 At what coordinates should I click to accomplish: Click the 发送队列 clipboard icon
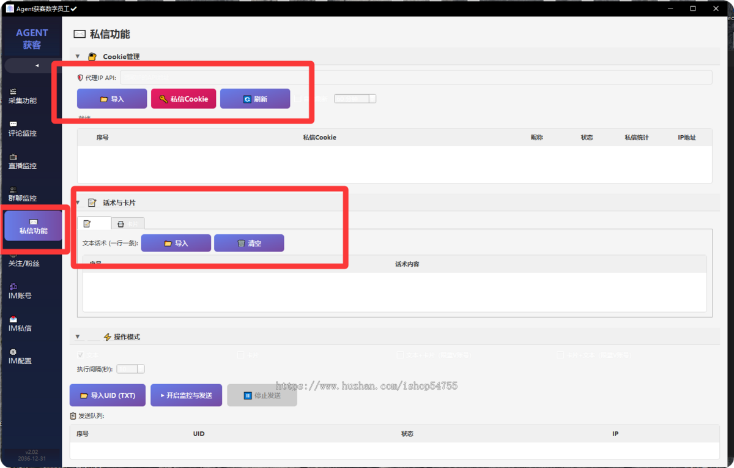coord(73,416)
